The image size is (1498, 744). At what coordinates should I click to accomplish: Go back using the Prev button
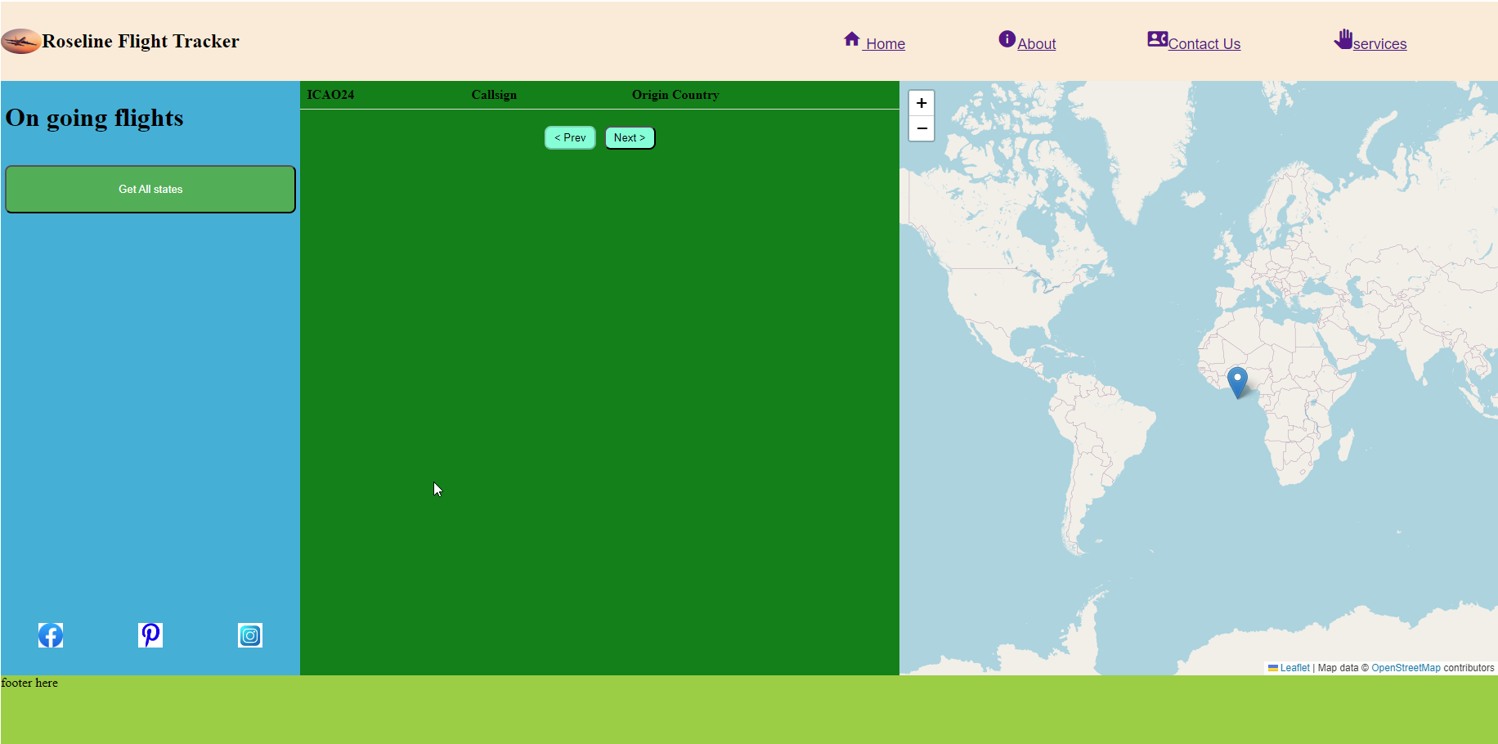569,137
